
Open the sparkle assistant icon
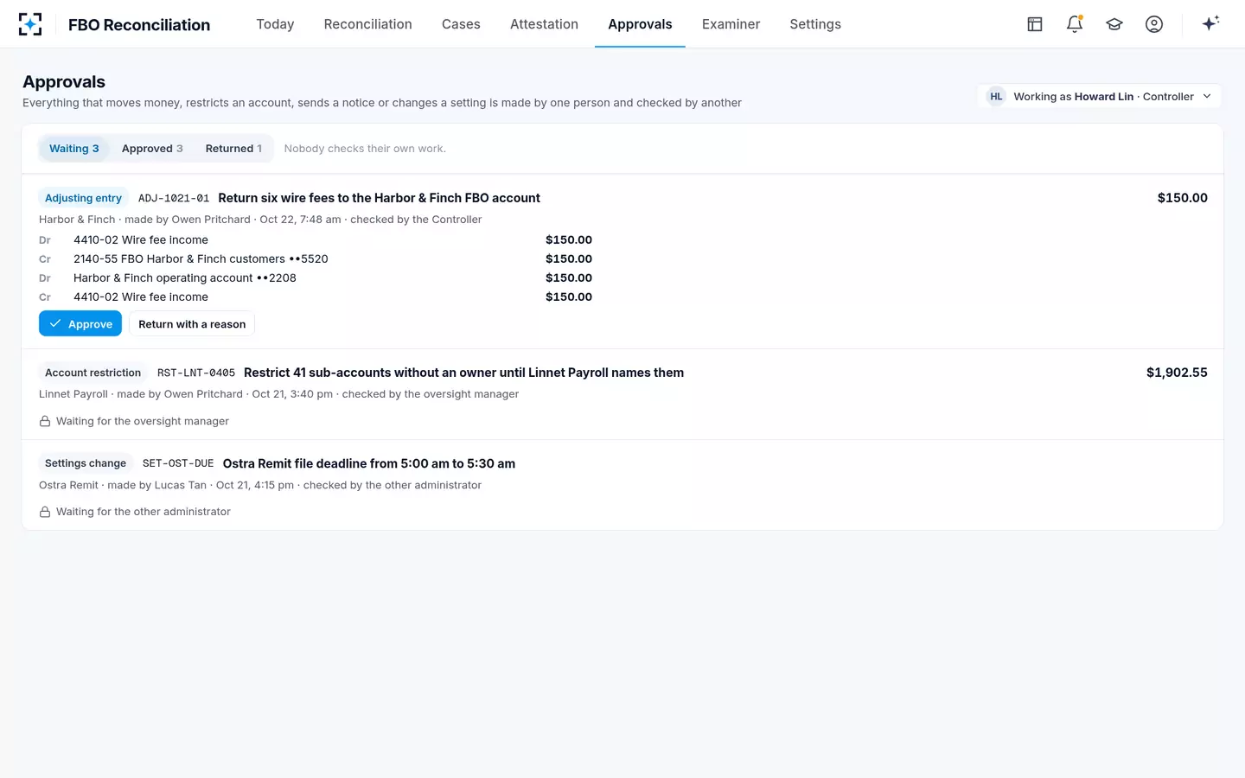pyautogui.click(x=1210, y=23)
